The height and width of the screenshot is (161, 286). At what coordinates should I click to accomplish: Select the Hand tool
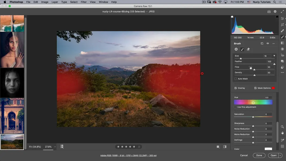click(282, 133)
